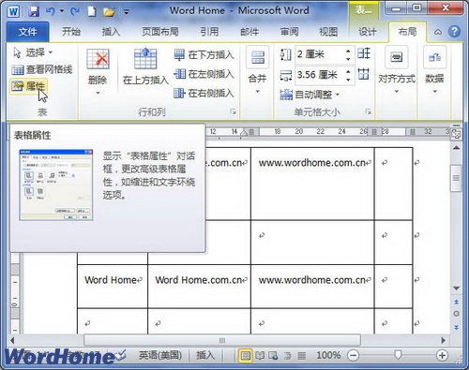Minimize the ribbon with the caret icon
469x370 pixels.
pyautogui.click(x=438, y=32)
